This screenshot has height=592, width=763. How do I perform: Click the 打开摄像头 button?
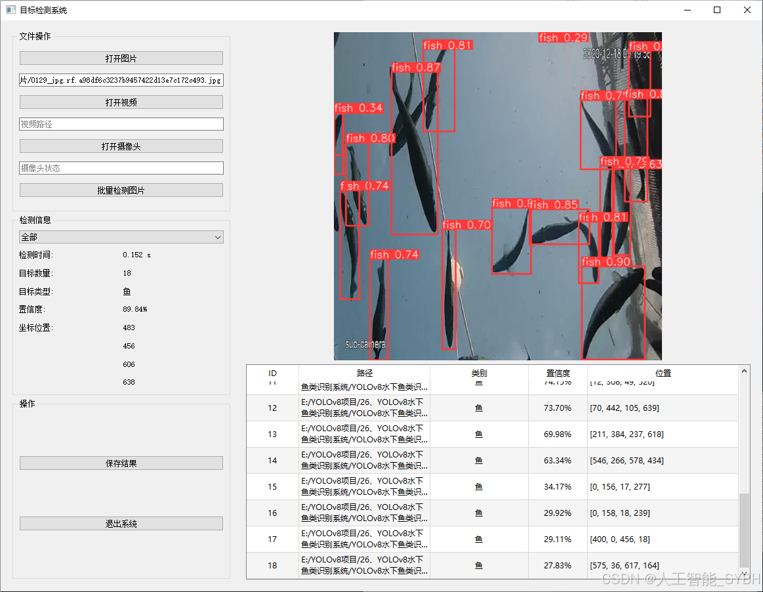121,146
